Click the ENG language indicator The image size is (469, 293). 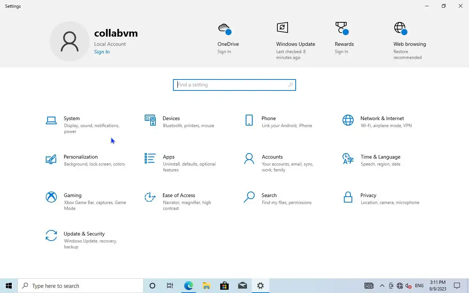click(419, 286)
